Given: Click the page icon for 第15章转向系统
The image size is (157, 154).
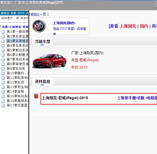Looking at the screenshot, I should pyautogui.click(x=3, y=96).
